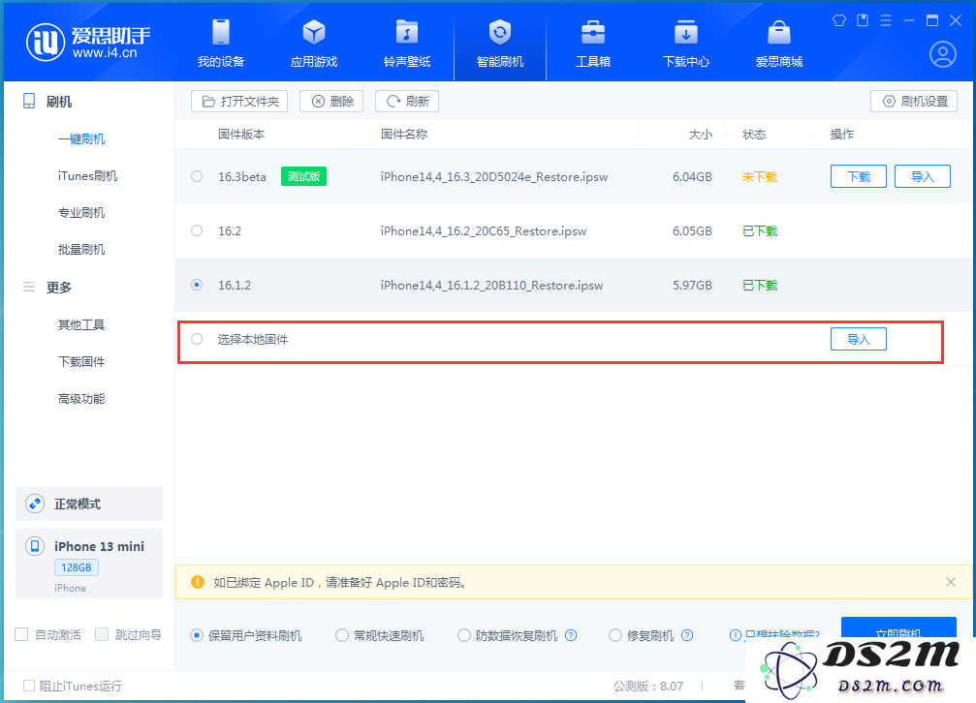Screen dimensions: 976x703
Task: Click the orange warning icon in banner
Action: click(198, 582)
